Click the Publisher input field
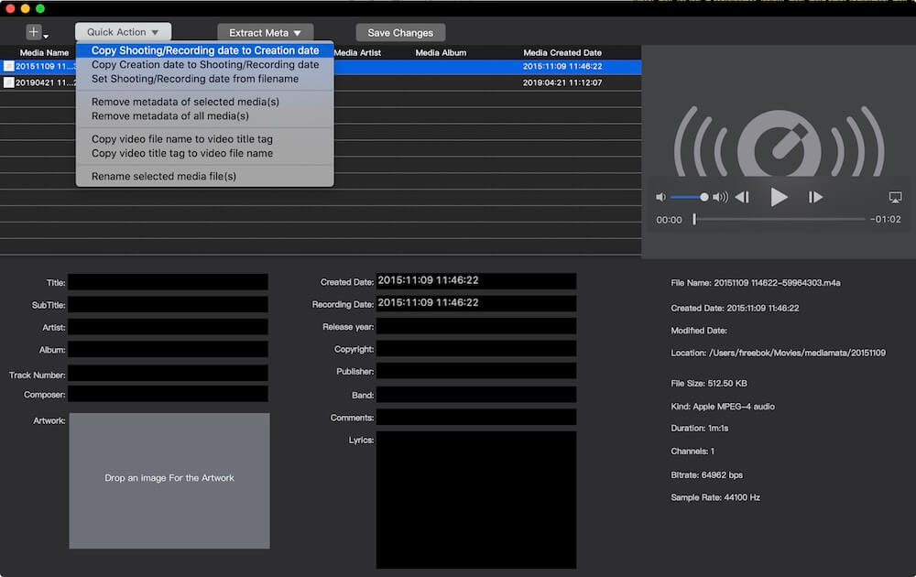This screenshot has height=577, width=916. pyautogui.click(x=476, y=371)
